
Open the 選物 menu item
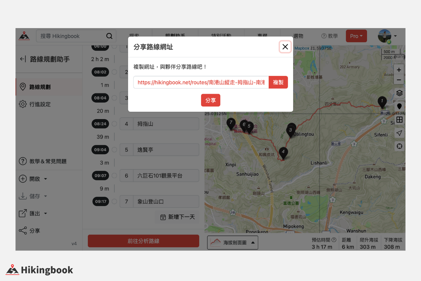(298, 36)
